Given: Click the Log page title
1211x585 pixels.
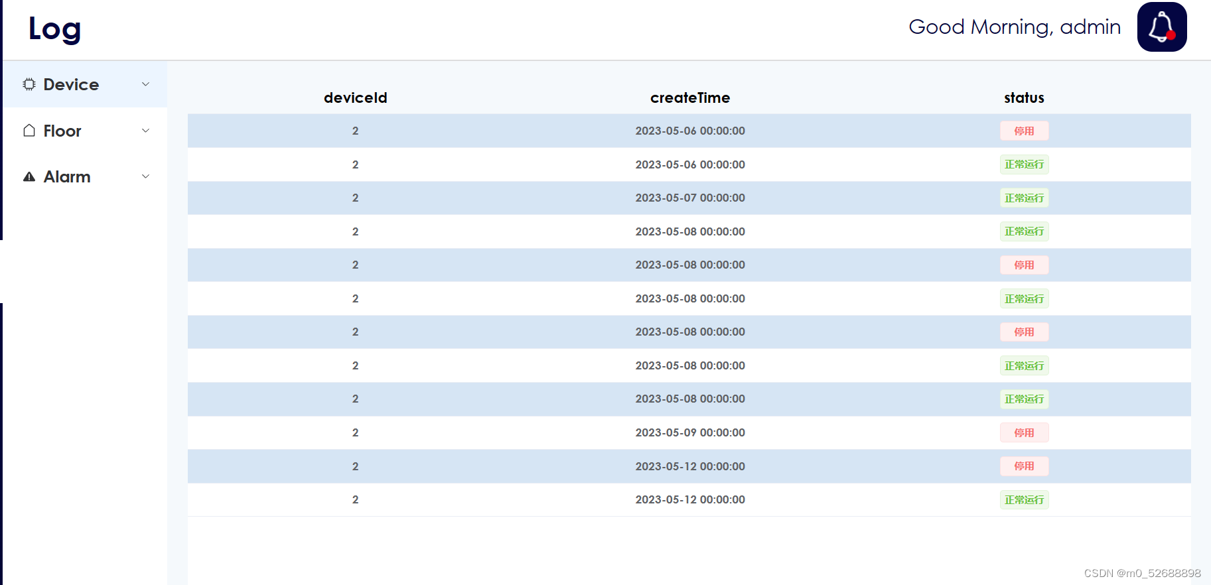Looking at the screenshot, I should [x=54, y=29].
